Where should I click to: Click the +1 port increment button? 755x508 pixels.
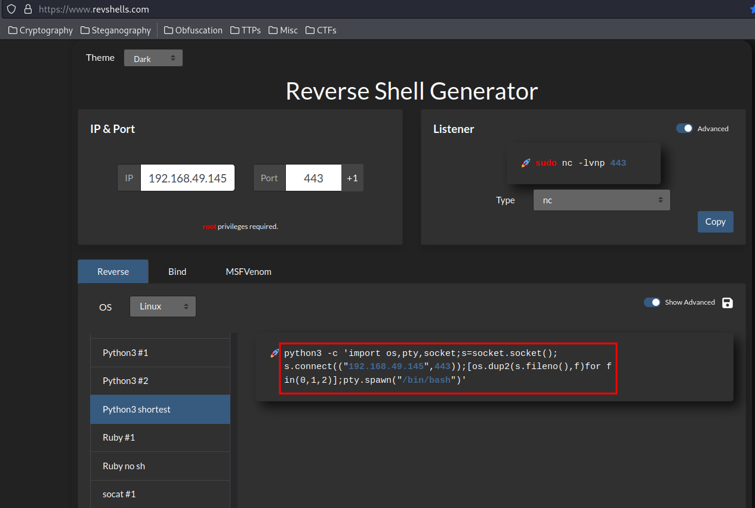(352, 178)
